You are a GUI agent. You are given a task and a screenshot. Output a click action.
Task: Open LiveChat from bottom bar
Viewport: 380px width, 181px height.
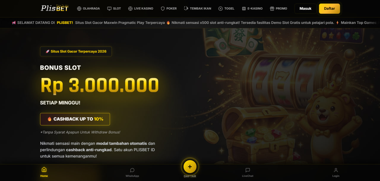248,172
